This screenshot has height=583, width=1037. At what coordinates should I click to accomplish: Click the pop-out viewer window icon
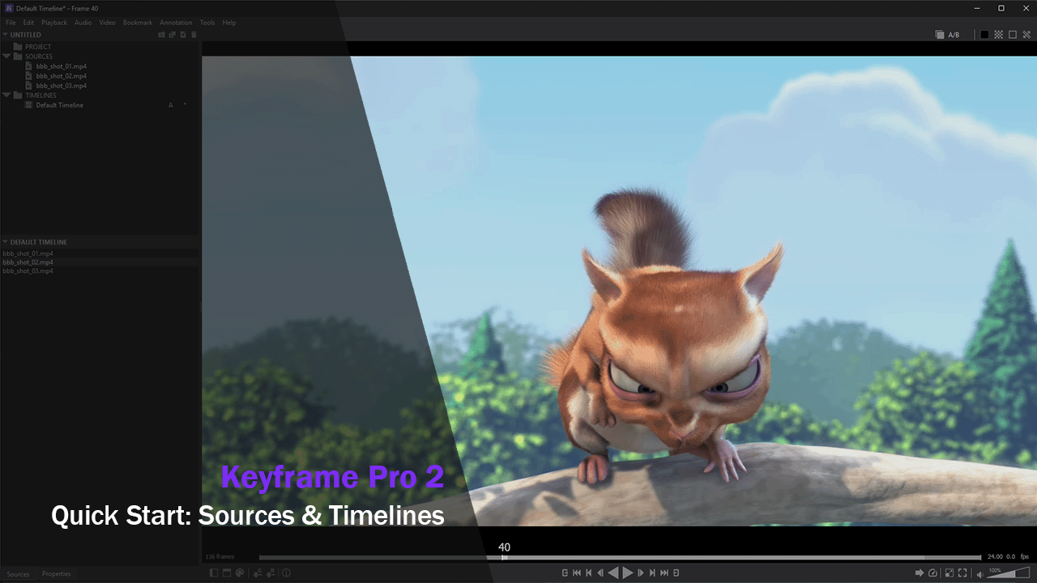click(x=950, y=573)
